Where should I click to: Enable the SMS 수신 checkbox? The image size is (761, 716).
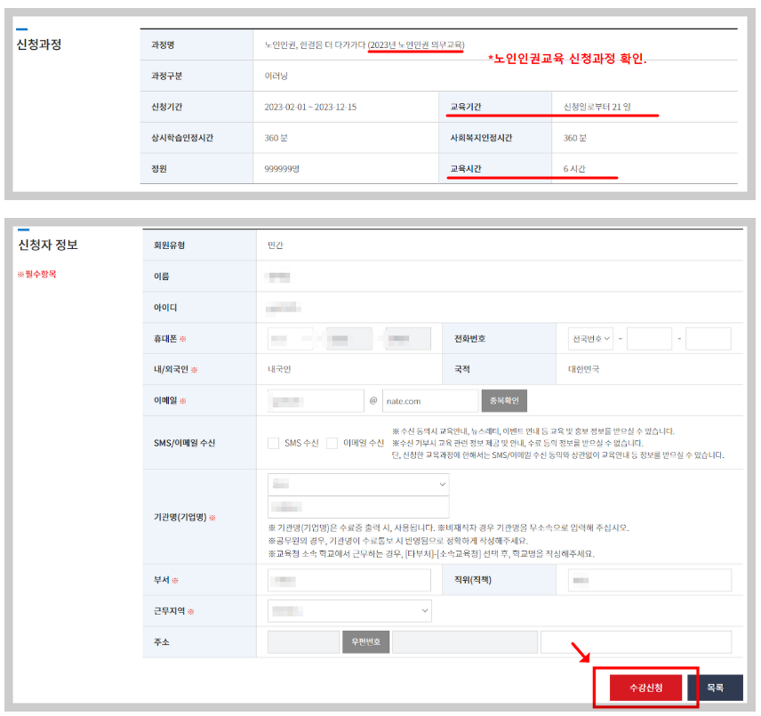tap(274, 443)
